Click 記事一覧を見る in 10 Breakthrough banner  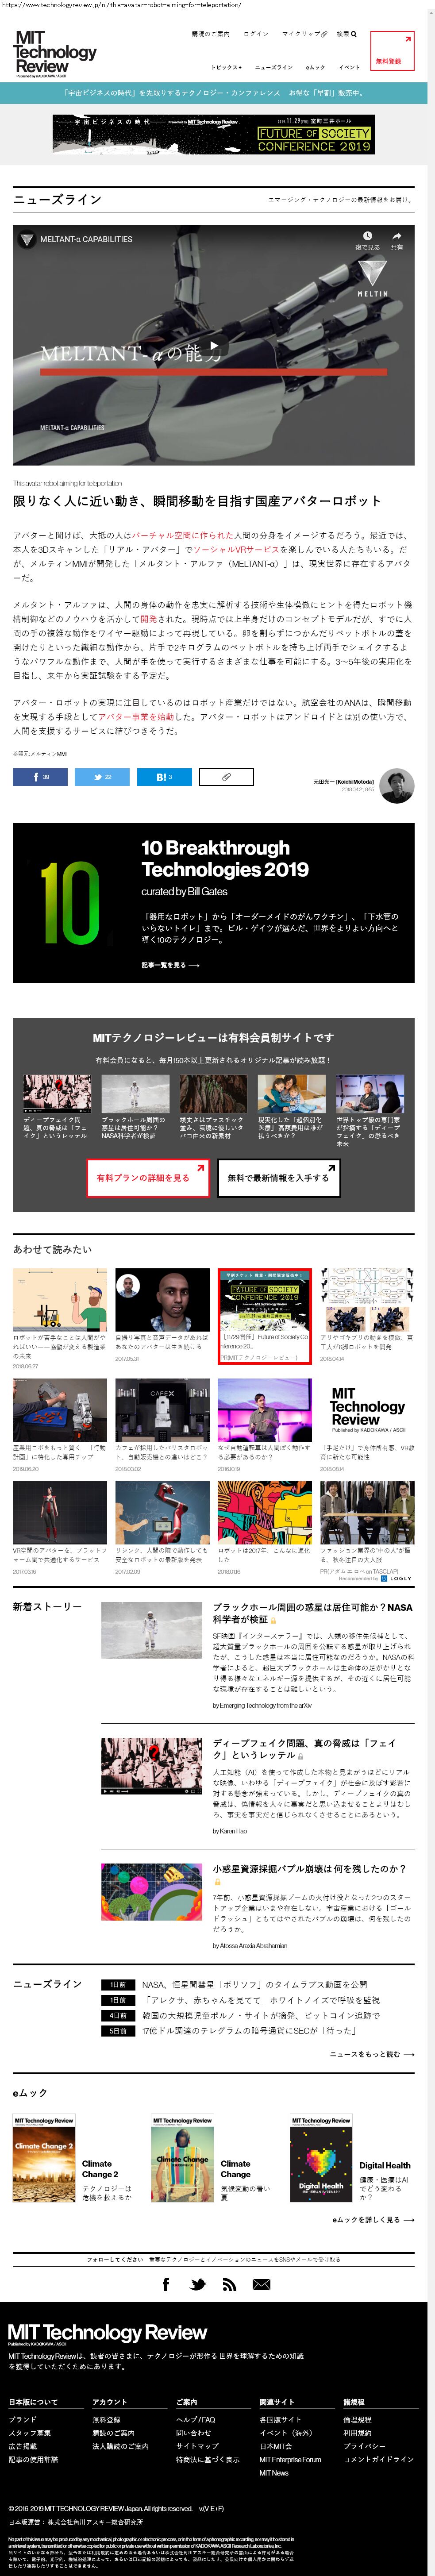tap(170, 965)
